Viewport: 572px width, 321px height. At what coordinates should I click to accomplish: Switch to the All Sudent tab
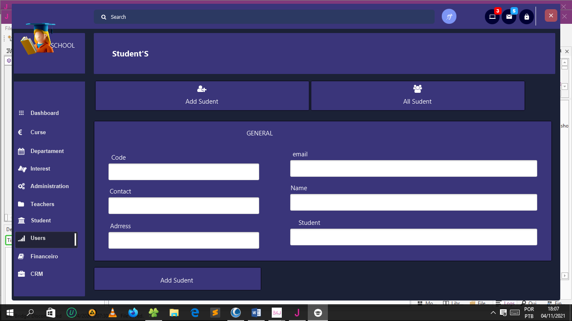(x=417, y=96)
